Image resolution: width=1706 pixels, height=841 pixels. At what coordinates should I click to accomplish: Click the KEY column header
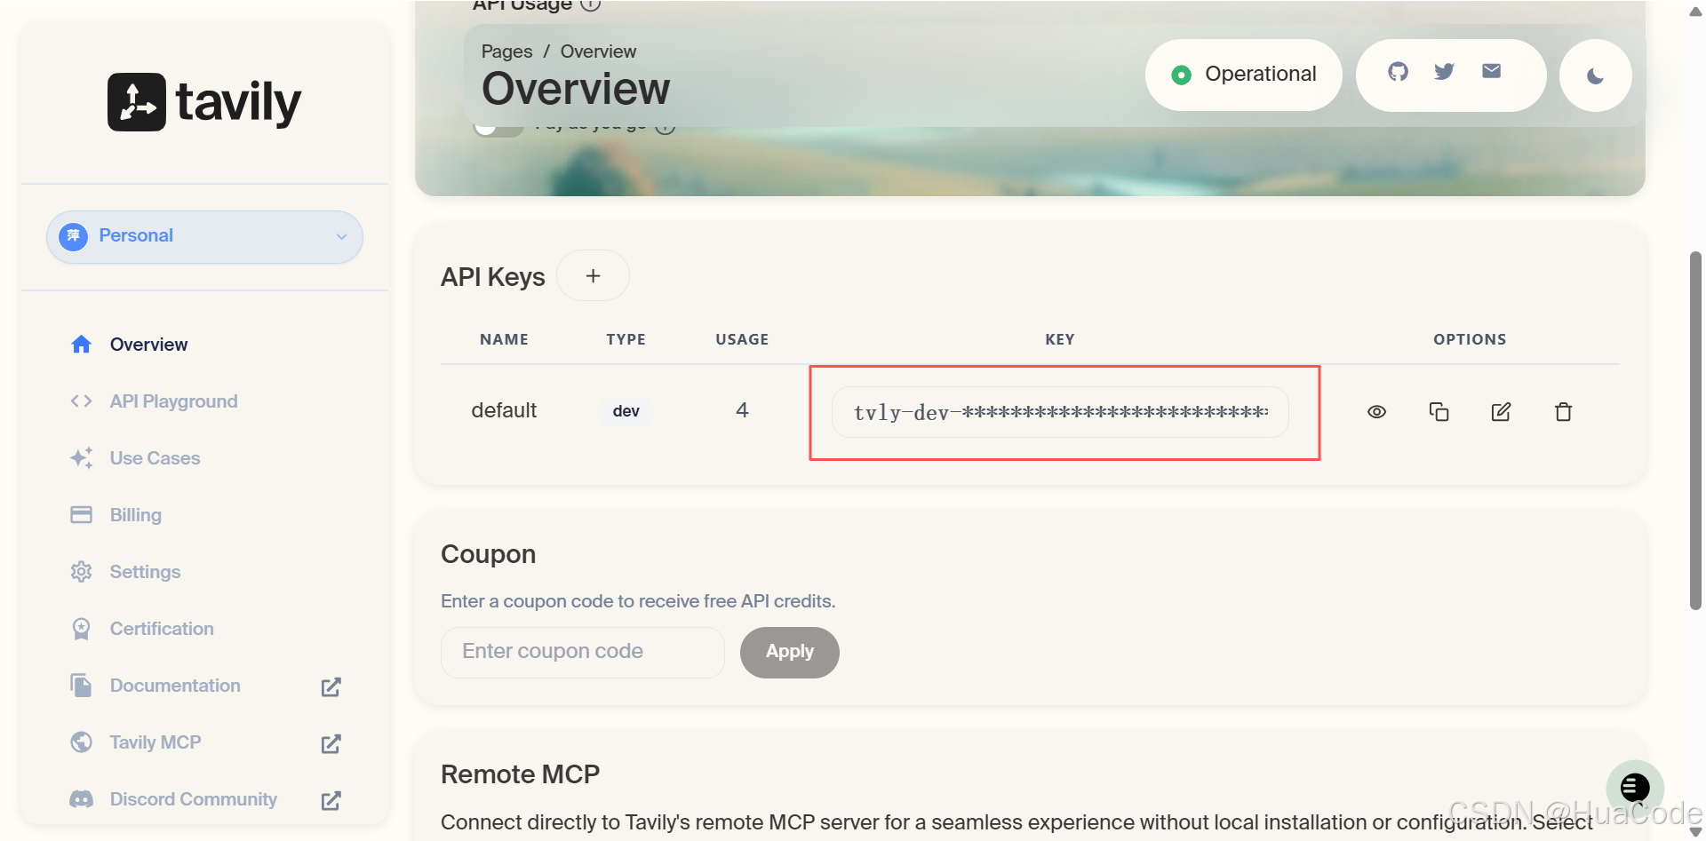[x=1060, y=339]
